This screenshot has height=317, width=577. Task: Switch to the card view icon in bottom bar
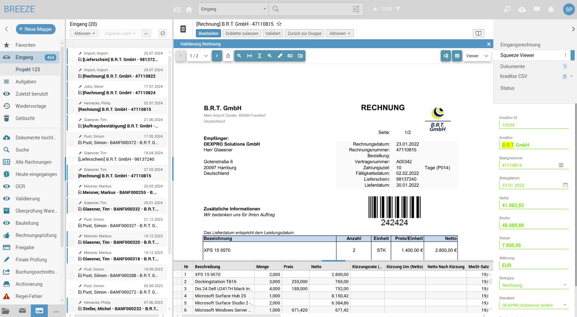(39, 311)
